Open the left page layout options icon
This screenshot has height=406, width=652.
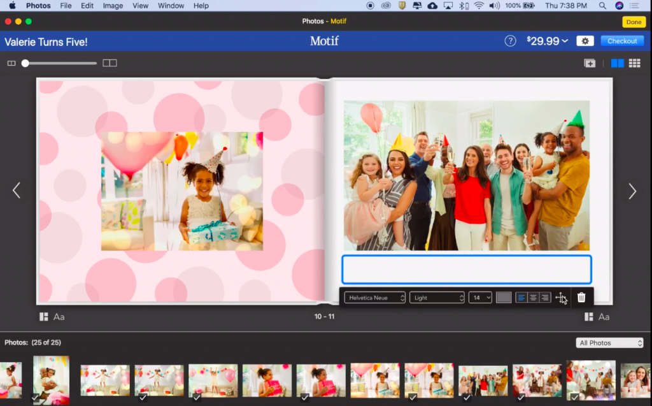click(44, 317)
